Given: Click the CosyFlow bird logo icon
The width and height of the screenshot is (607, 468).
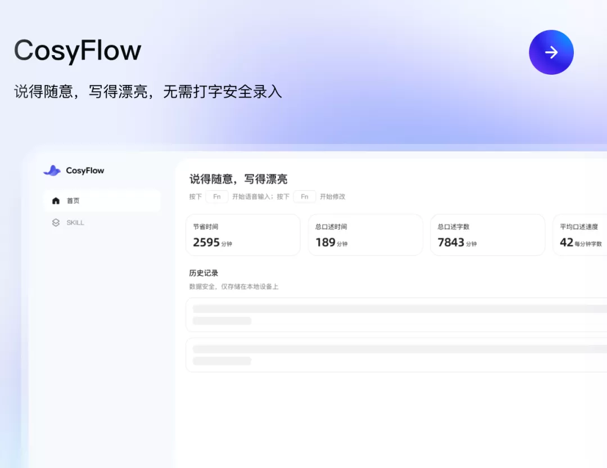Looking at the screenshot, I should point(52,170).
